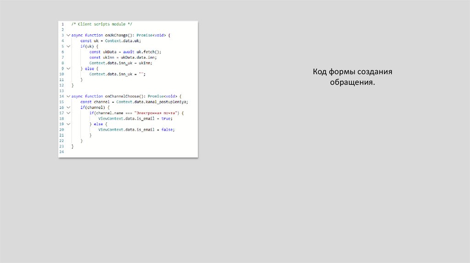This screenshot has height=263, width=470.
Task: Click line number 24 in the gutter
Action: 62,152
